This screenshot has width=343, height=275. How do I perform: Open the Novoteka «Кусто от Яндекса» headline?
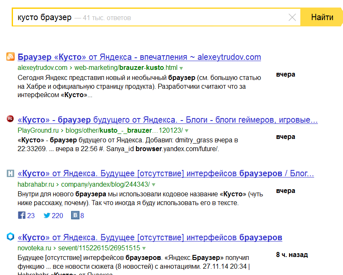(150, 237)
